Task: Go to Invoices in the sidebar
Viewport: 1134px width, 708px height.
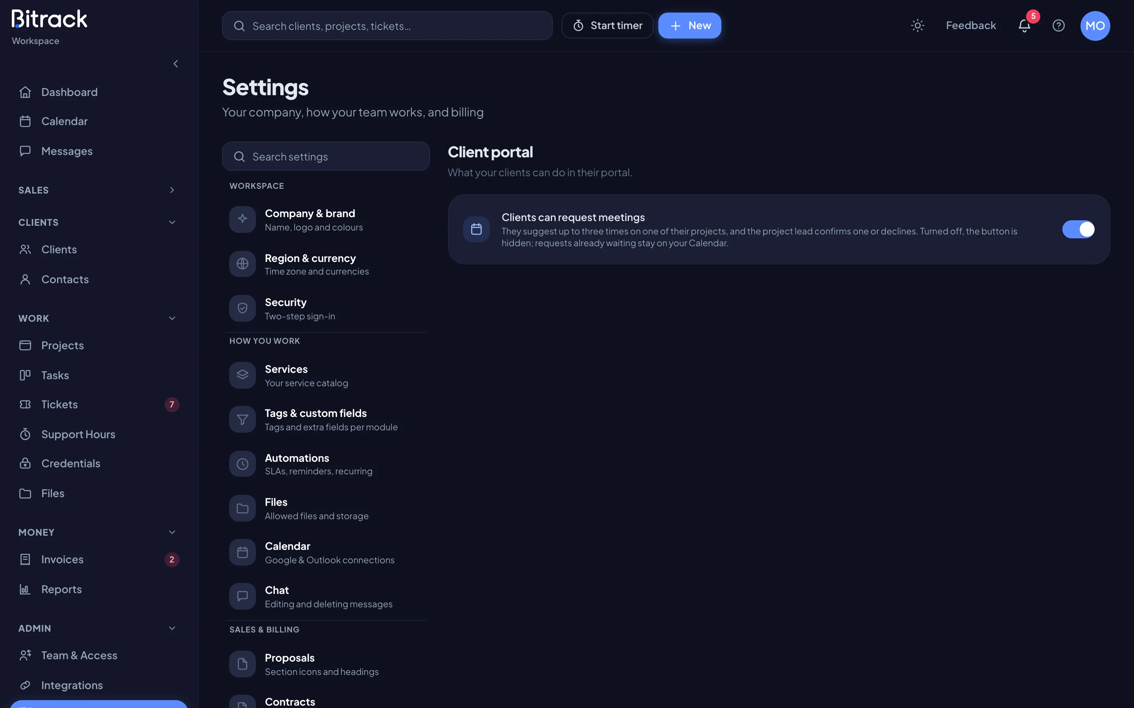Action: pos(98,560)
